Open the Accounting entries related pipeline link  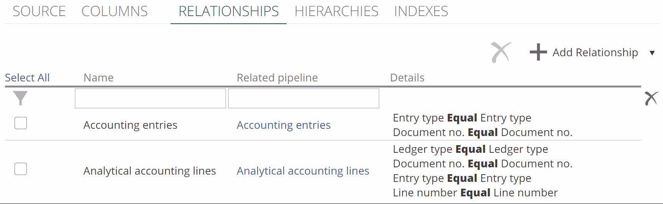(x=284, y=125)
